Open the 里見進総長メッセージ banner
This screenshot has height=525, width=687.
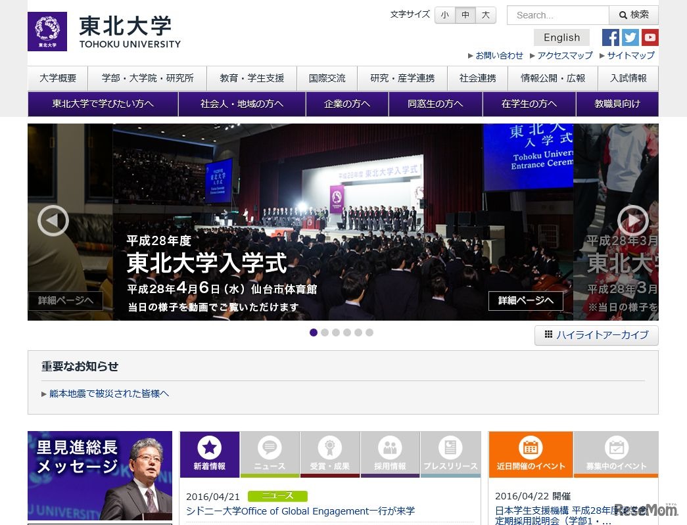(100, 476)
